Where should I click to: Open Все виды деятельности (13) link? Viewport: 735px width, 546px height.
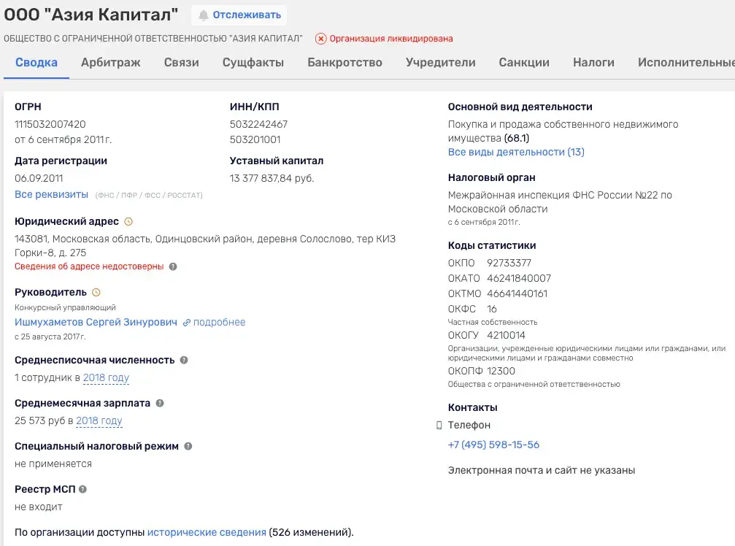coord(516,152)
